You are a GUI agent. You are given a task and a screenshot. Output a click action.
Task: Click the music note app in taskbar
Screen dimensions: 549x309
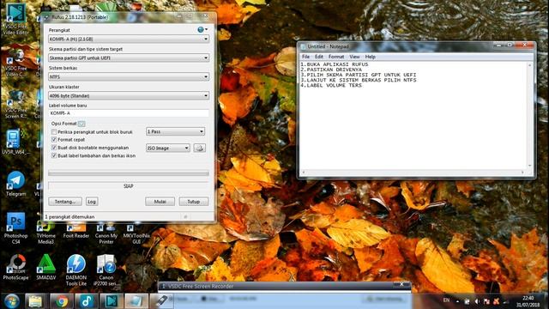click(87, 301)
